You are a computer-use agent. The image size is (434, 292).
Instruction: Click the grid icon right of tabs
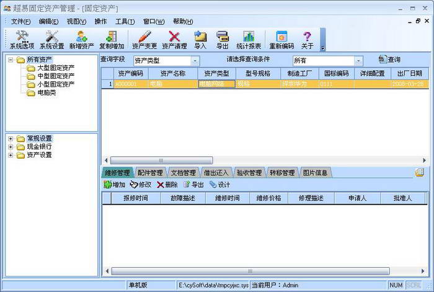click(x=419, y=172)
